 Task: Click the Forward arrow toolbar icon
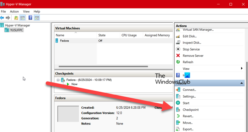point(8,18)
